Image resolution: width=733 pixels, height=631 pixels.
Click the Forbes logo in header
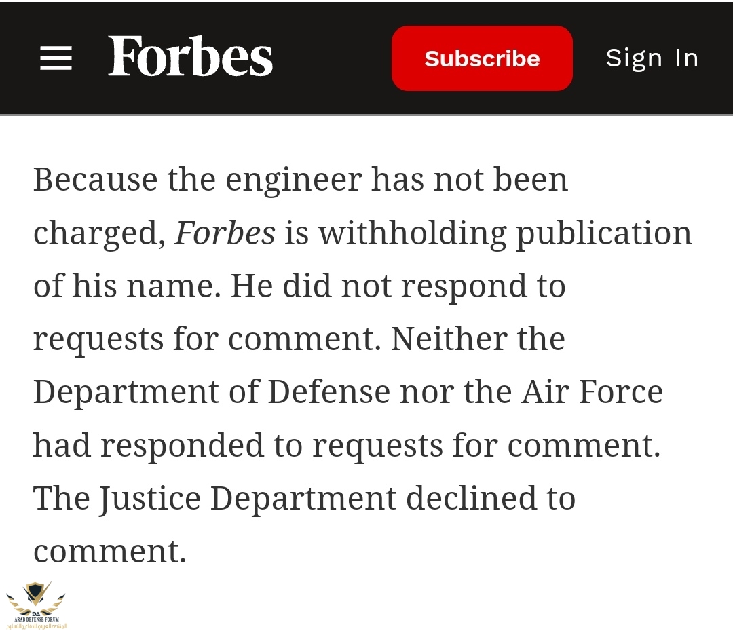(190, 56)
